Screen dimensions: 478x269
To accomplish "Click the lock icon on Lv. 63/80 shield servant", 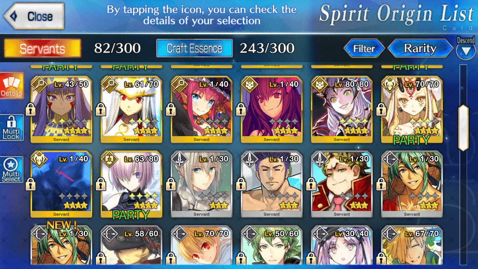I will (x=101, y=185).
